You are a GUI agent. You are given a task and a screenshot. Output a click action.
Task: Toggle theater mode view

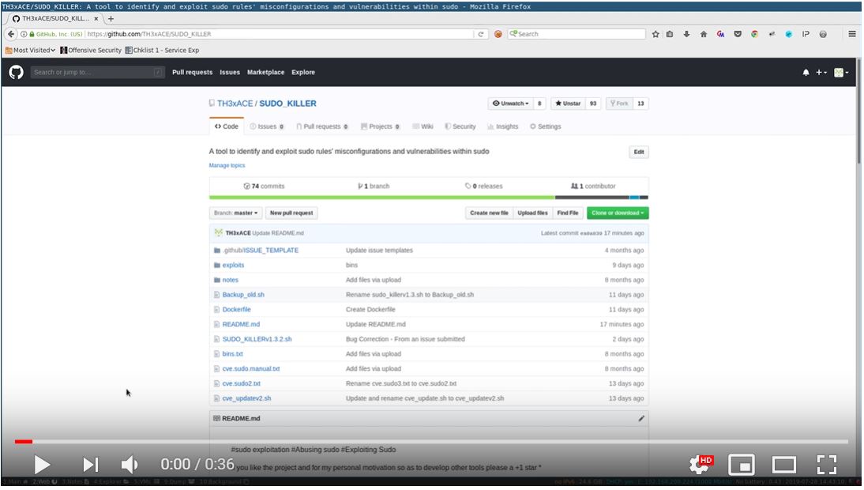(783, 465)
